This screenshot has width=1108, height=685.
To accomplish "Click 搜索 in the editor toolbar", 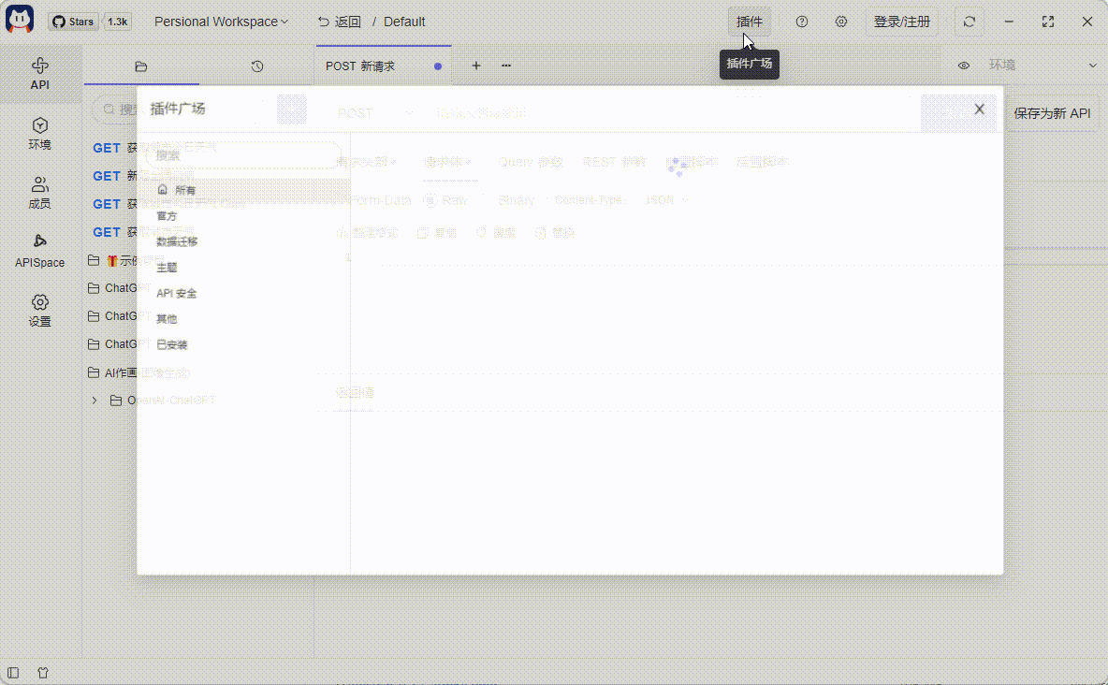I will 496,233.
